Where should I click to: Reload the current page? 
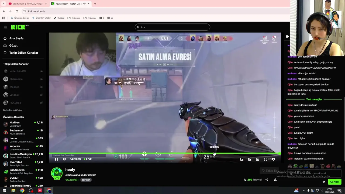coord(17,11)
